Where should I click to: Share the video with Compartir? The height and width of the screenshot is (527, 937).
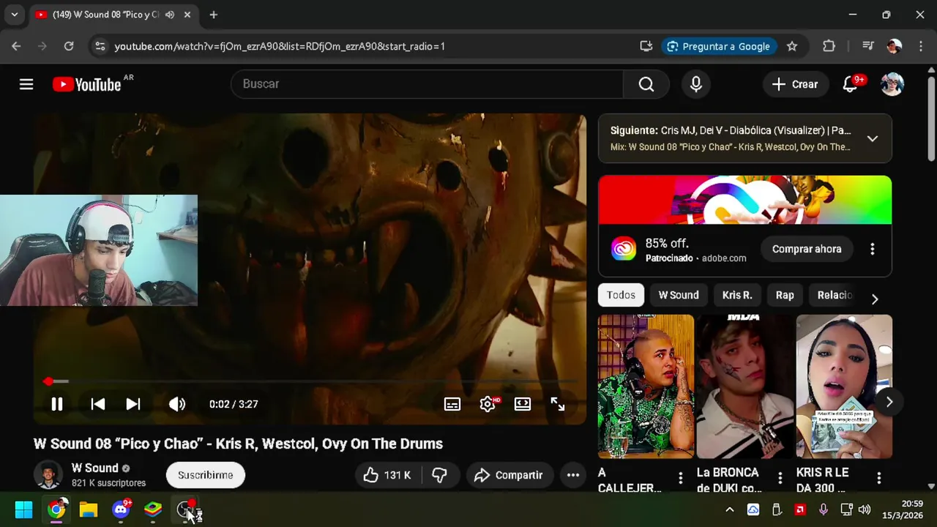point(509,475)
